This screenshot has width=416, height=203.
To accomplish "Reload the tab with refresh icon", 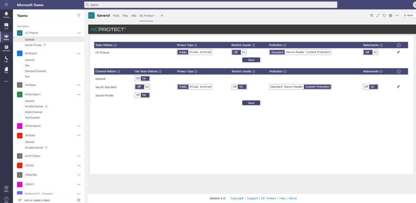I will click(384, 16).
